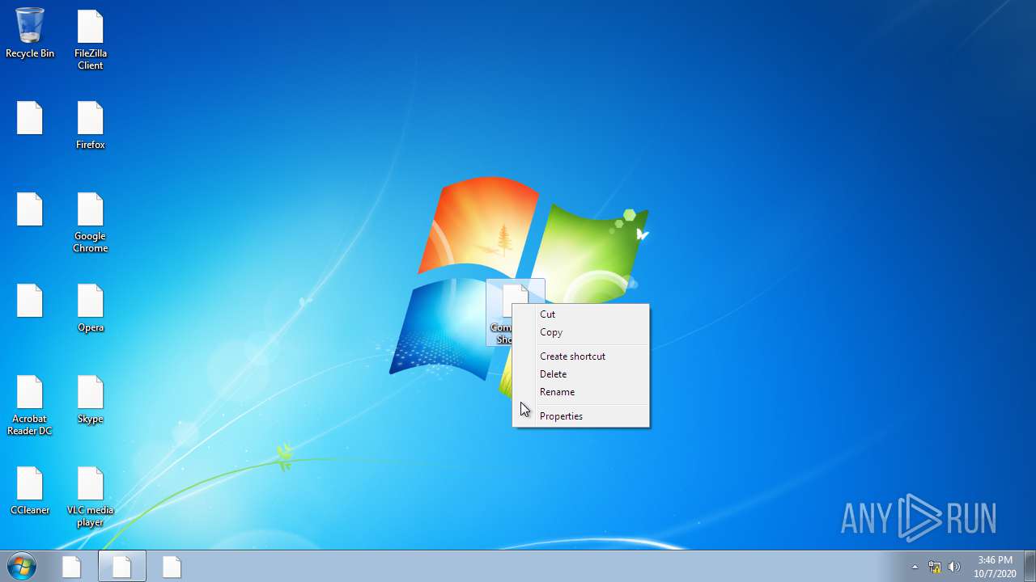The height and width of the screenshot is (582, 1036).
Task: Open Properties from the context menu
Action: pos(581,416)
